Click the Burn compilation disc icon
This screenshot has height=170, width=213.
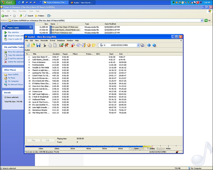pyautogui.click(x=73, y=45)
